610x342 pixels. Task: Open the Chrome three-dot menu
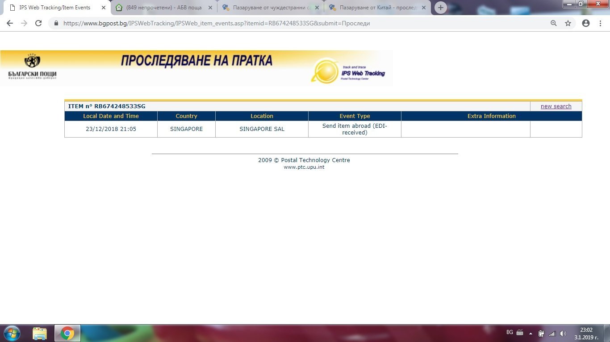(601, 23)
